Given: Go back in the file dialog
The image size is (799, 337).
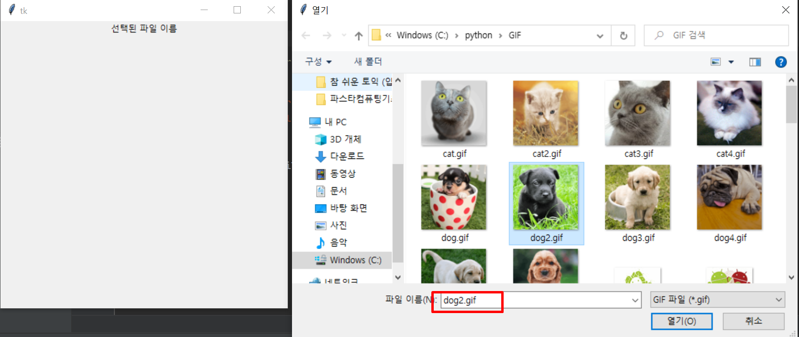Looking at the screenshot, I should (306, 35).
